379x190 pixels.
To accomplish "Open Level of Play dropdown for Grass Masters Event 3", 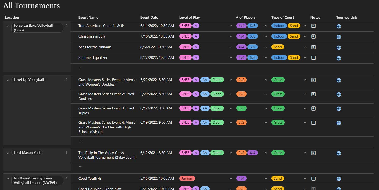I will (231, 108).
